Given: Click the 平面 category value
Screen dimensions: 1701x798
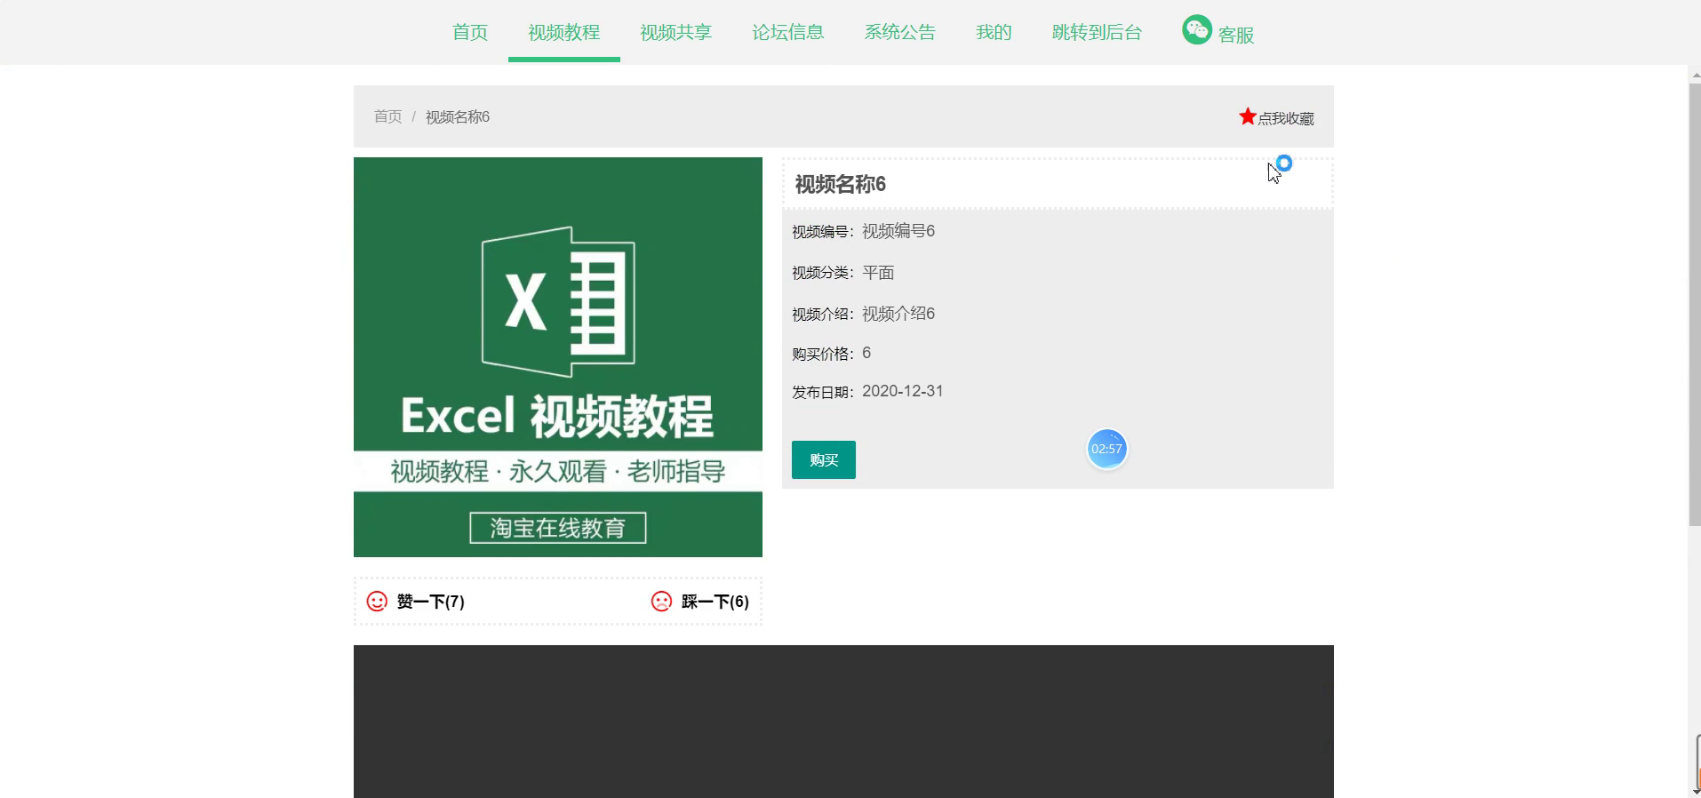Looking at the screenshot, I should (878, 273).
